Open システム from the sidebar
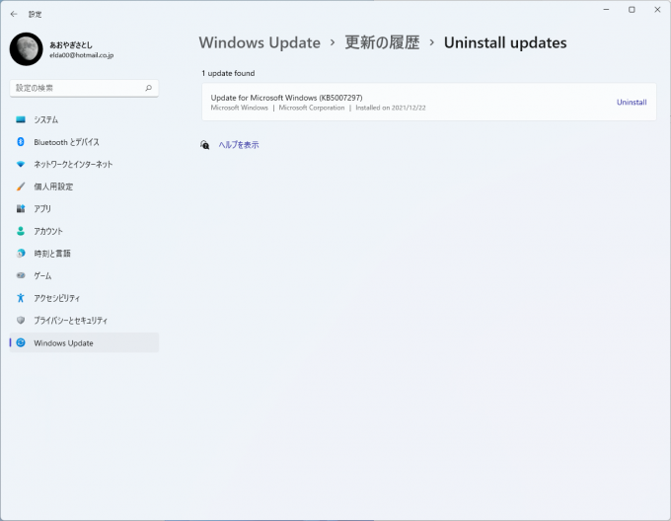This screenshot has width=671, height=521. coord(84,119)
